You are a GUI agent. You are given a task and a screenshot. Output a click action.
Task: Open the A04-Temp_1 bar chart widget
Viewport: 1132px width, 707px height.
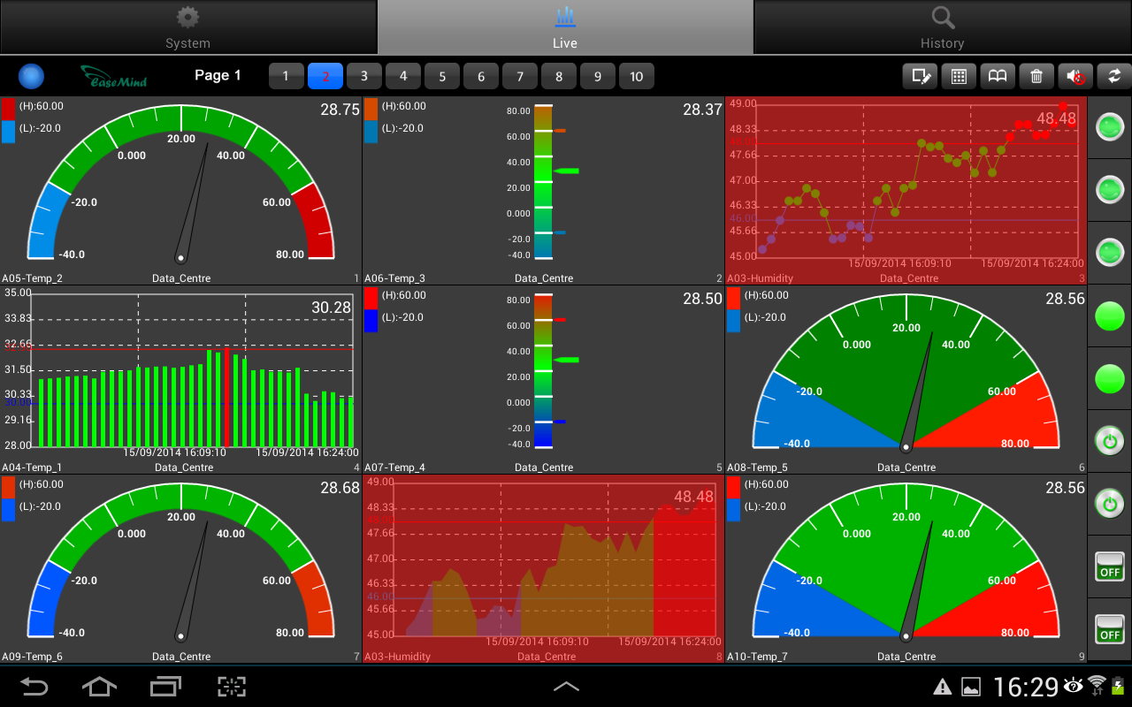pos(180,379)
